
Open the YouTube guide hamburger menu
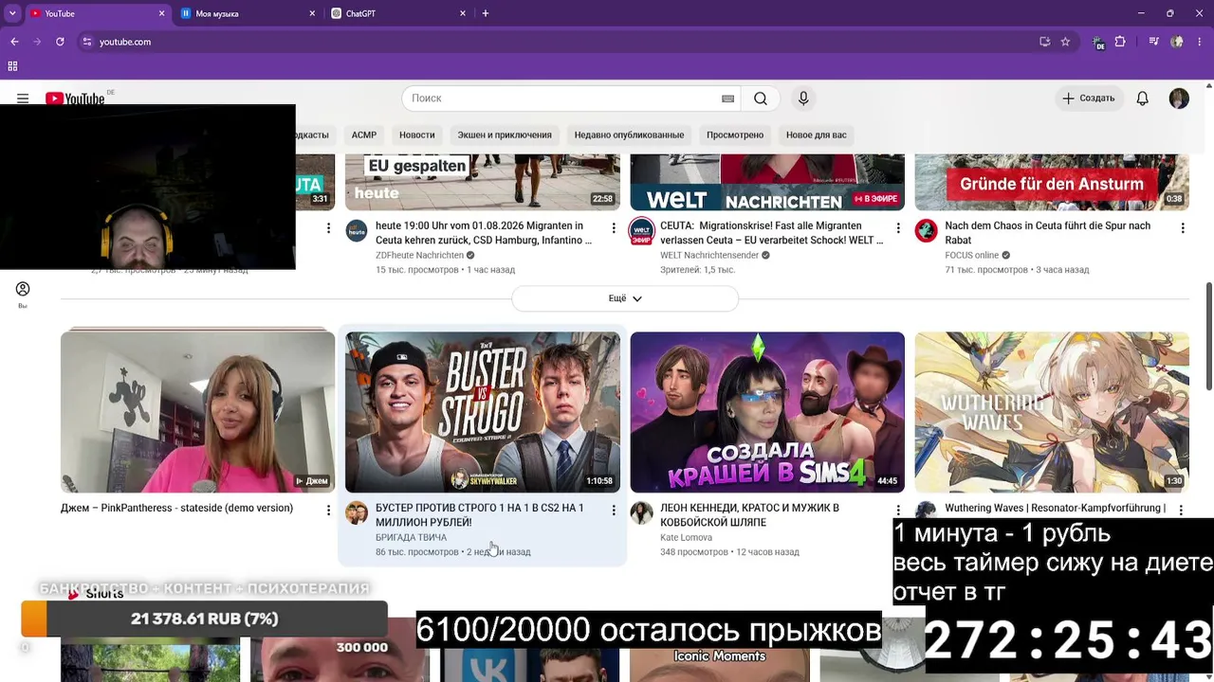(x=23, y=99)
